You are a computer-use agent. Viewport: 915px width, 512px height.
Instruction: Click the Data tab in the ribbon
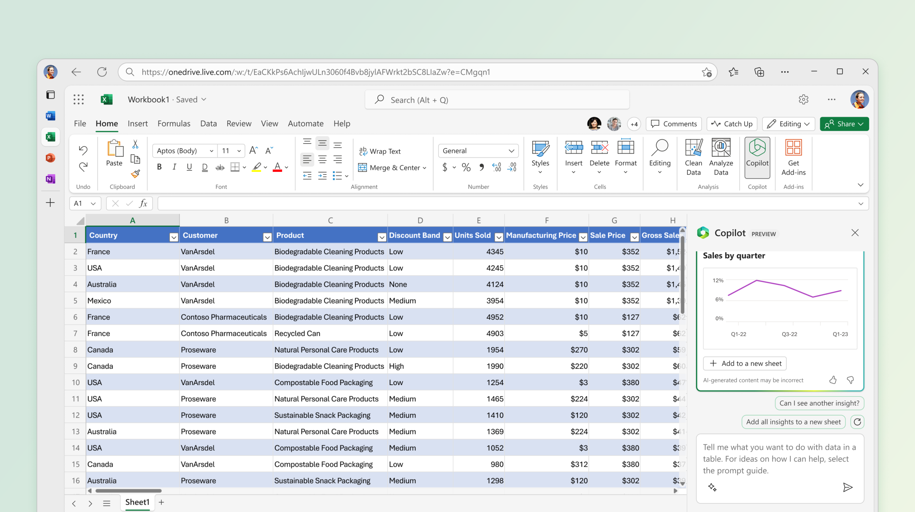tap(208, 123)
